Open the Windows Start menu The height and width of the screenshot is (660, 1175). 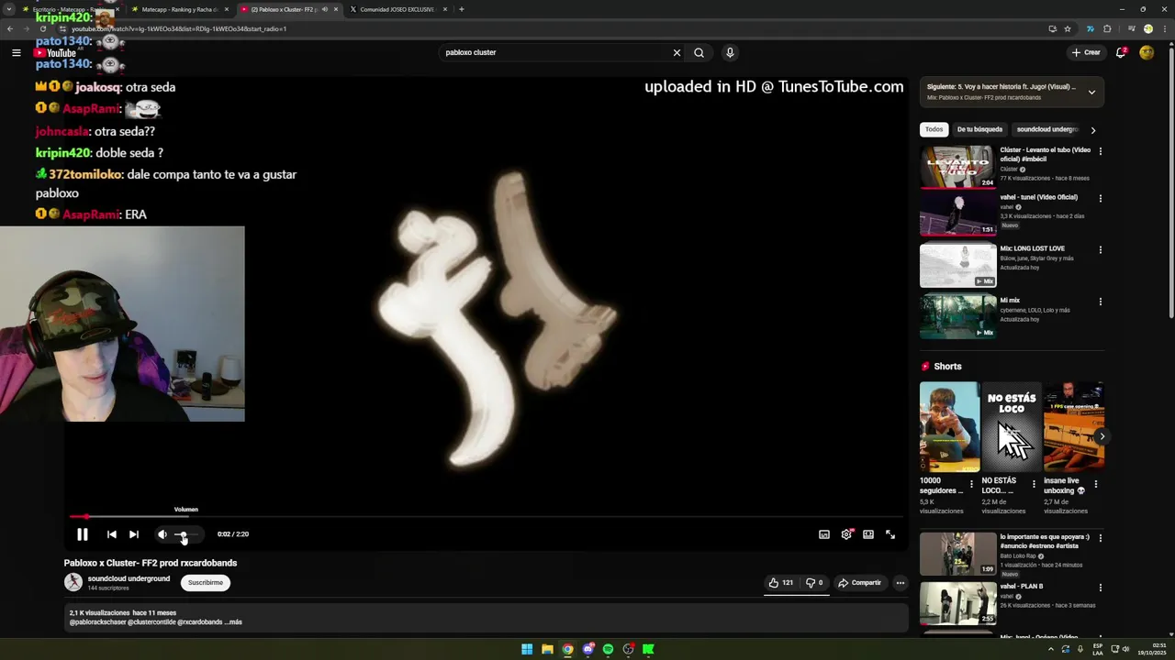tap(527, 649)
